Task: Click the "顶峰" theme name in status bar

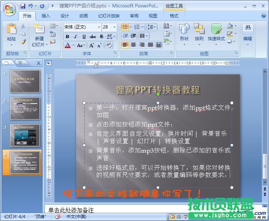Action: click(x=40, y=216)
